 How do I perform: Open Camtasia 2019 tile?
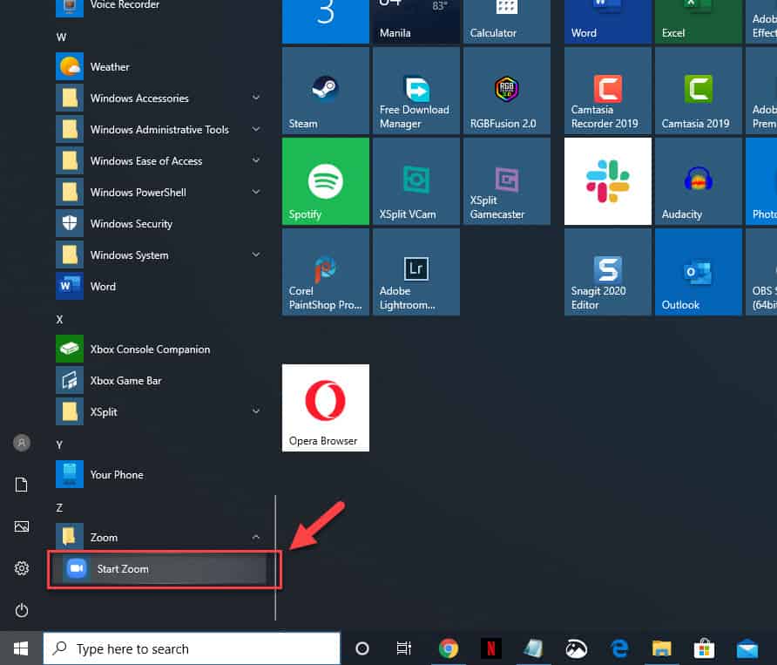pos(699,91)
